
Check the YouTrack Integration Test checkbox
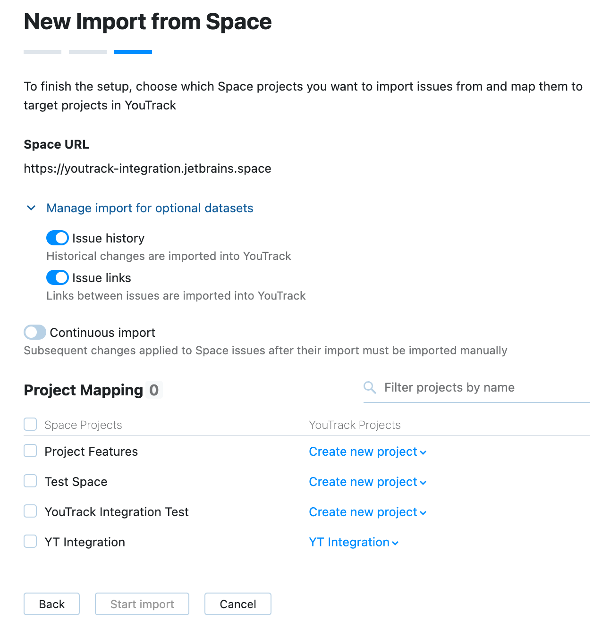click(x=30, y=511)
